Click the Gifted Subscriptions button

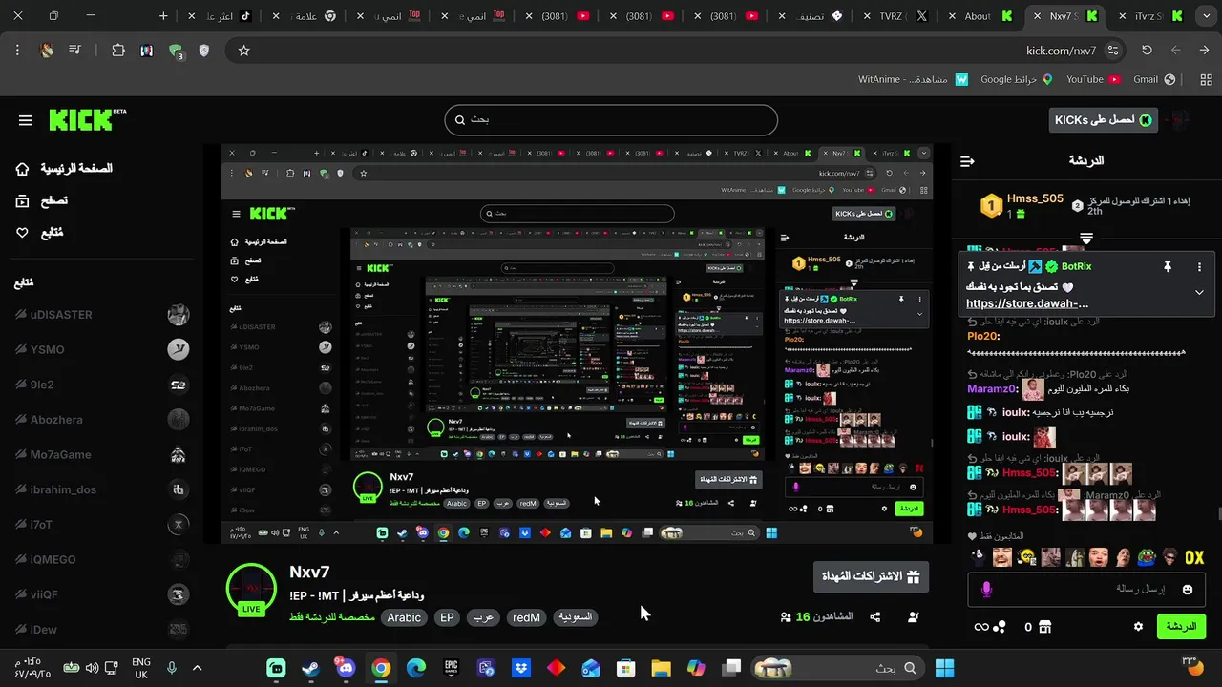coord(871,576)
